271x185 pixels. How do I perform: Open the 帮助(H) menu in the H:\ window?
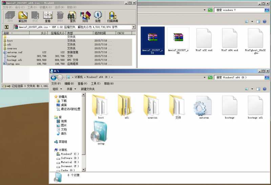click(x=109, y=83)
